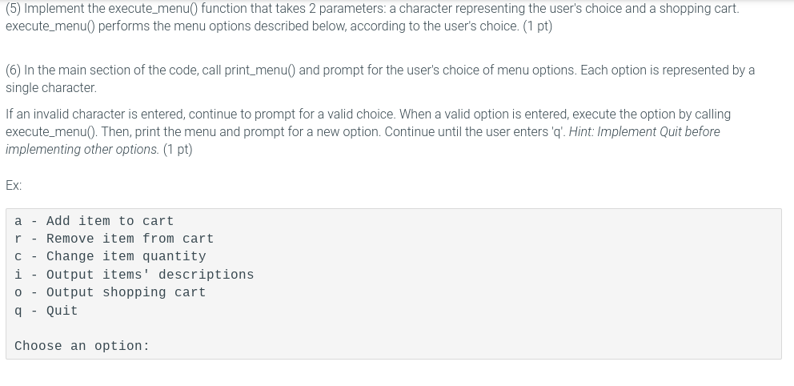The image size is (794, 386).
Task: Click the "Ex:" label above code block
Action: pos(14,185)
